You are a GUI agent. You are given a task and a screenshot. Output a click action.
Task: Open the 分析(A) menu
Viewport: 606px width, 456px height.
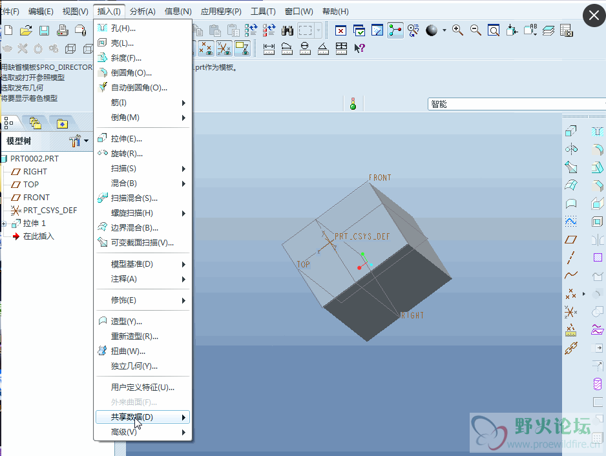[143, 12]
